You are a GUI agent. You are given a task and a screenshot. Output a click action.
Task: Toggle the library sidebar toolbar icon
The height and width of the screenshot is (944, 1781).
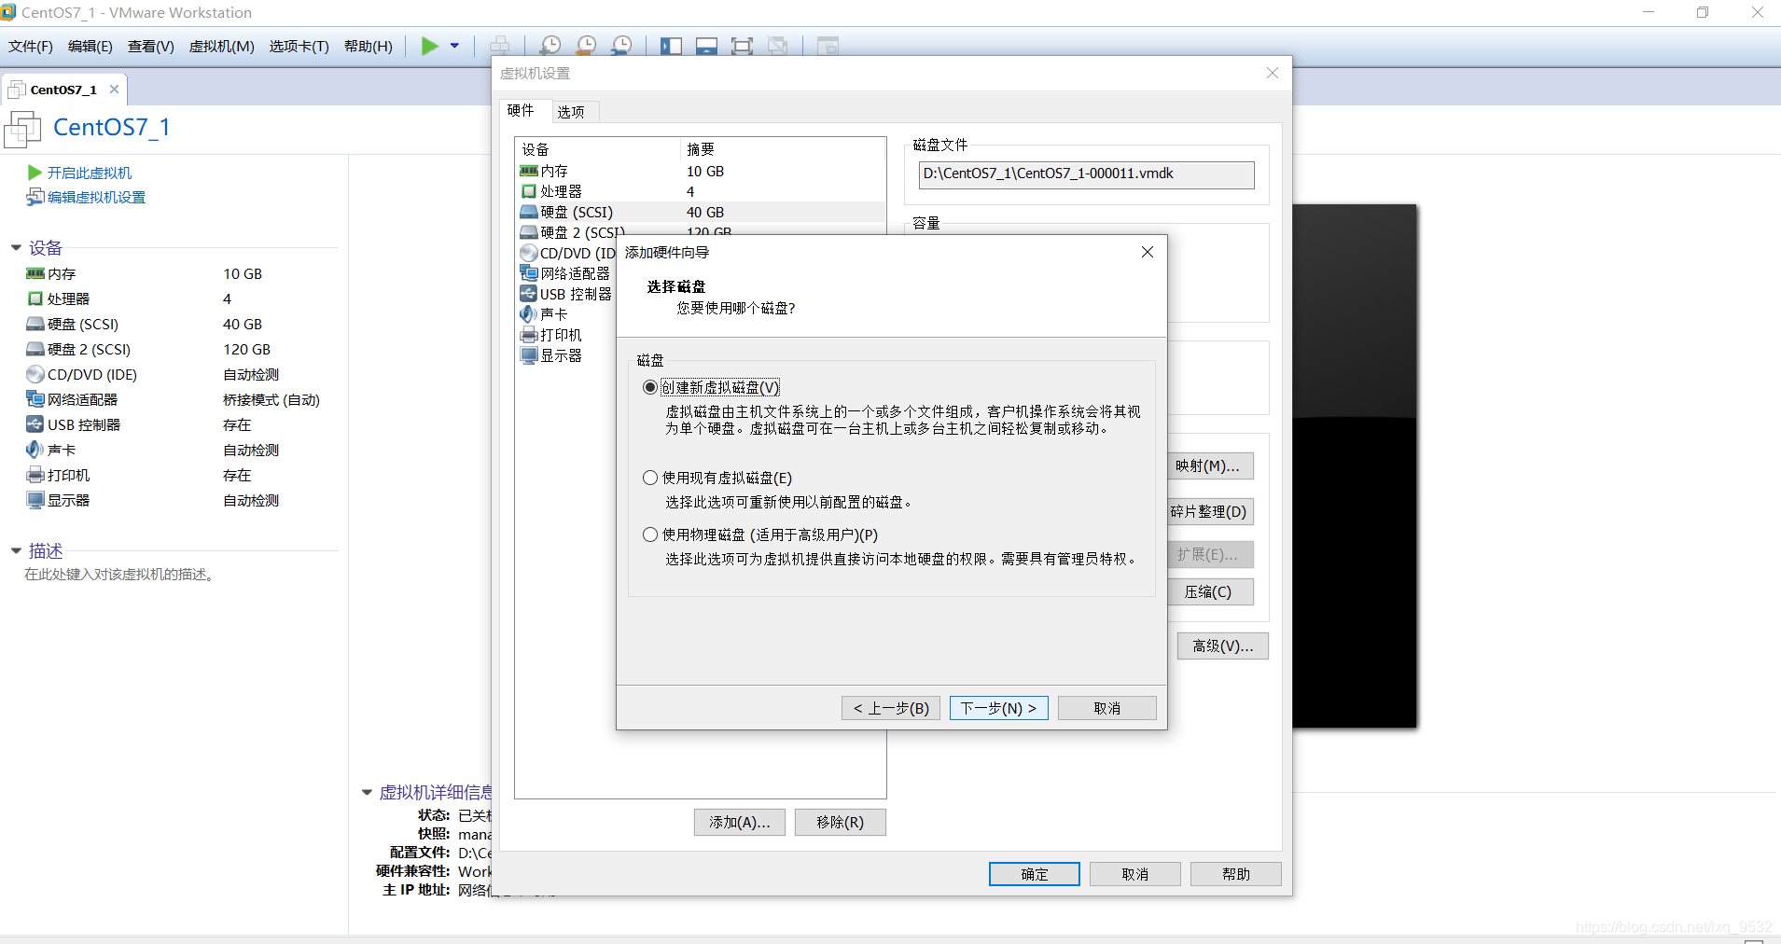[x=671, y=46]
